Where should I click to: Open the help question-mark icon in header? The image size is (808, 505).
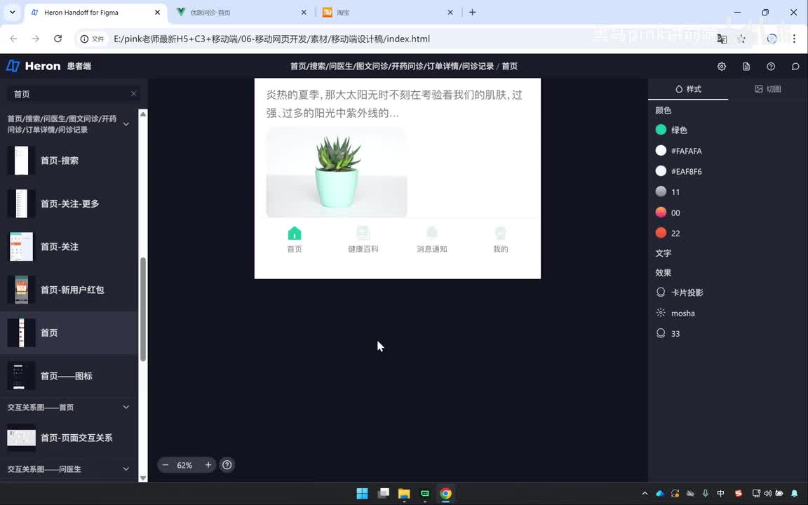[x=771, y=67]
